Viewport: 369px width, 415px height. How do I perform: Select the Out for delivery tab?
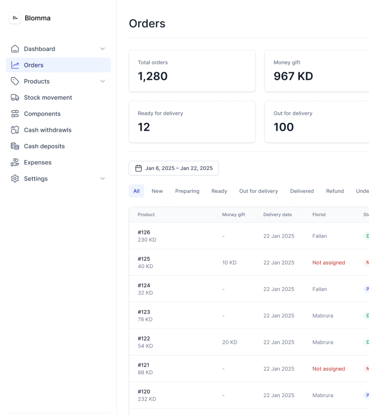(258, 191)
